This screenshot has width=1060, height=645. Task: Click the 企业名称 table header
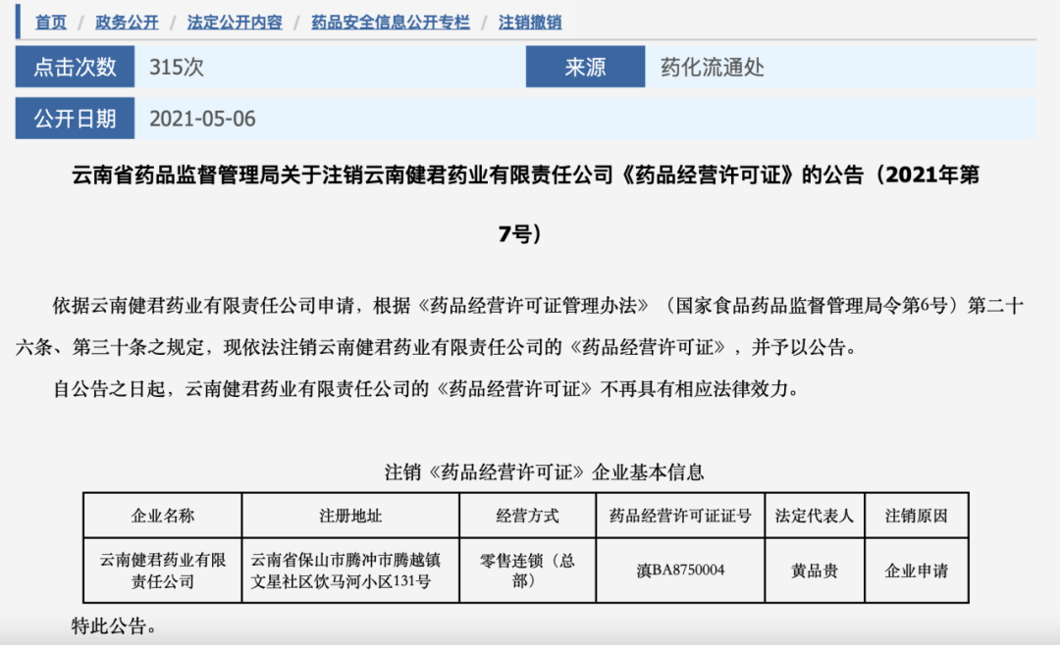[164, 515]
